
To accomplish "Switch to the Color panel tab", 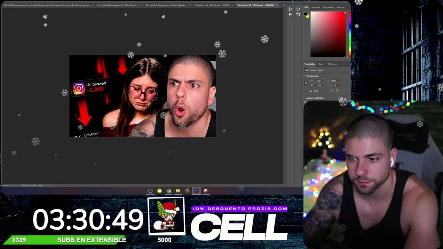I will click(x=306, y=7).
